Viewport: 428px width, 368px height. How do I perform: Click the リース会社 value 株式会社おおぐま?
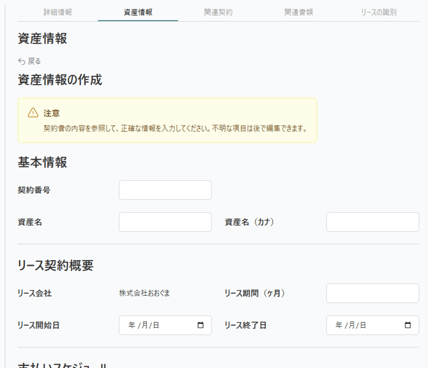click(x=144, y=293)
